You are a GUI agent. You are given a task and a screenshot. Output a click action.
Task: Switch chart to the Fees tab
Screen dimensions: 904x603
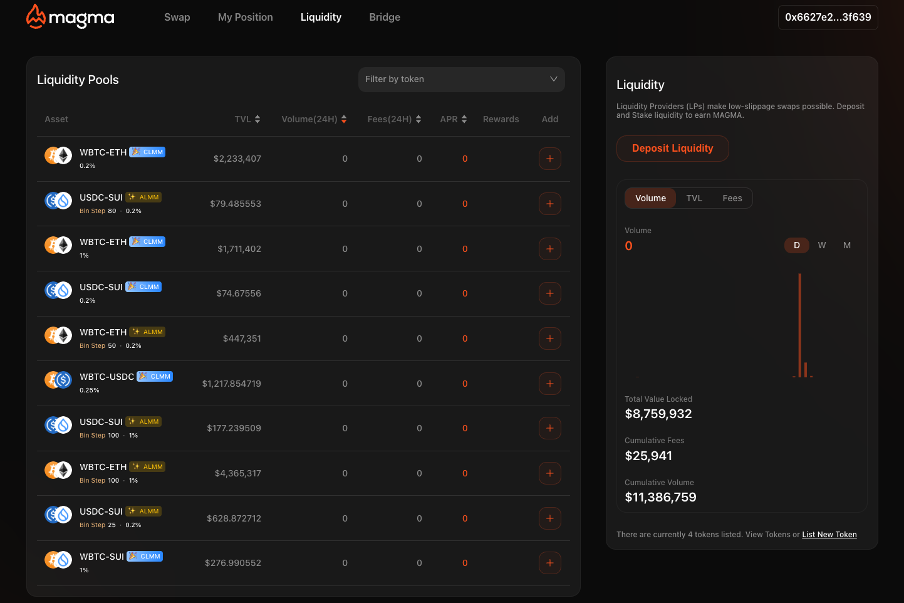[x=732, y=198]
